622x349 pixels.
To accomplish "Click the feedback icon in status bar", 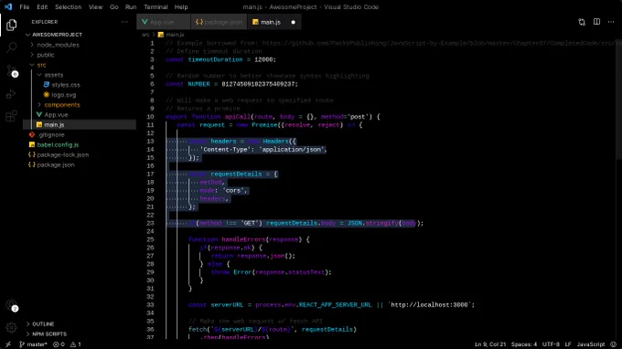I will pyautogui.click(x=613, y=344).
